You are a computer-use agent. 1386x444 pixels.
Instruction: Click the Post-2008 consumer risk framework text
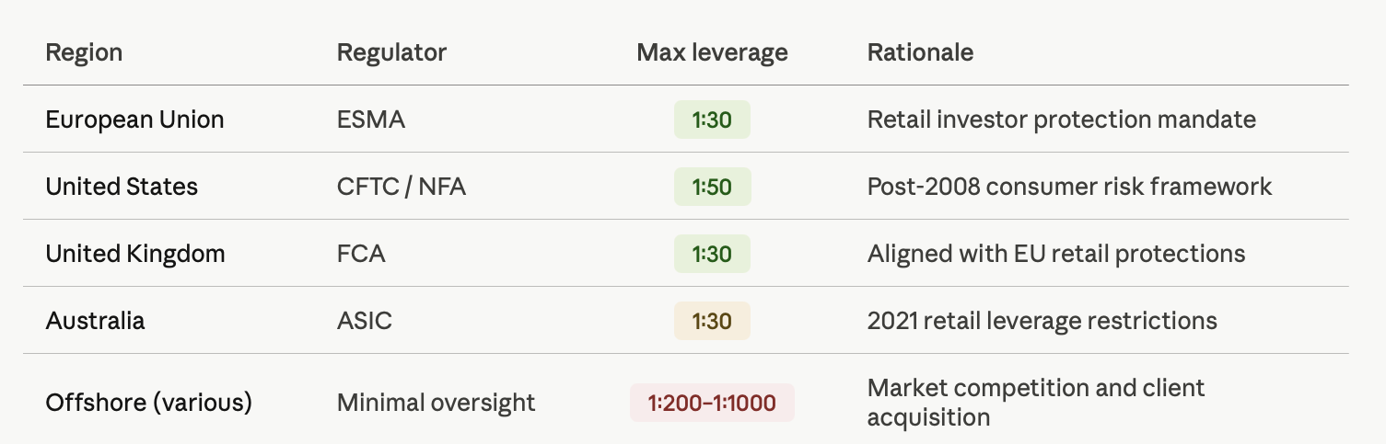coord(1070,187)
